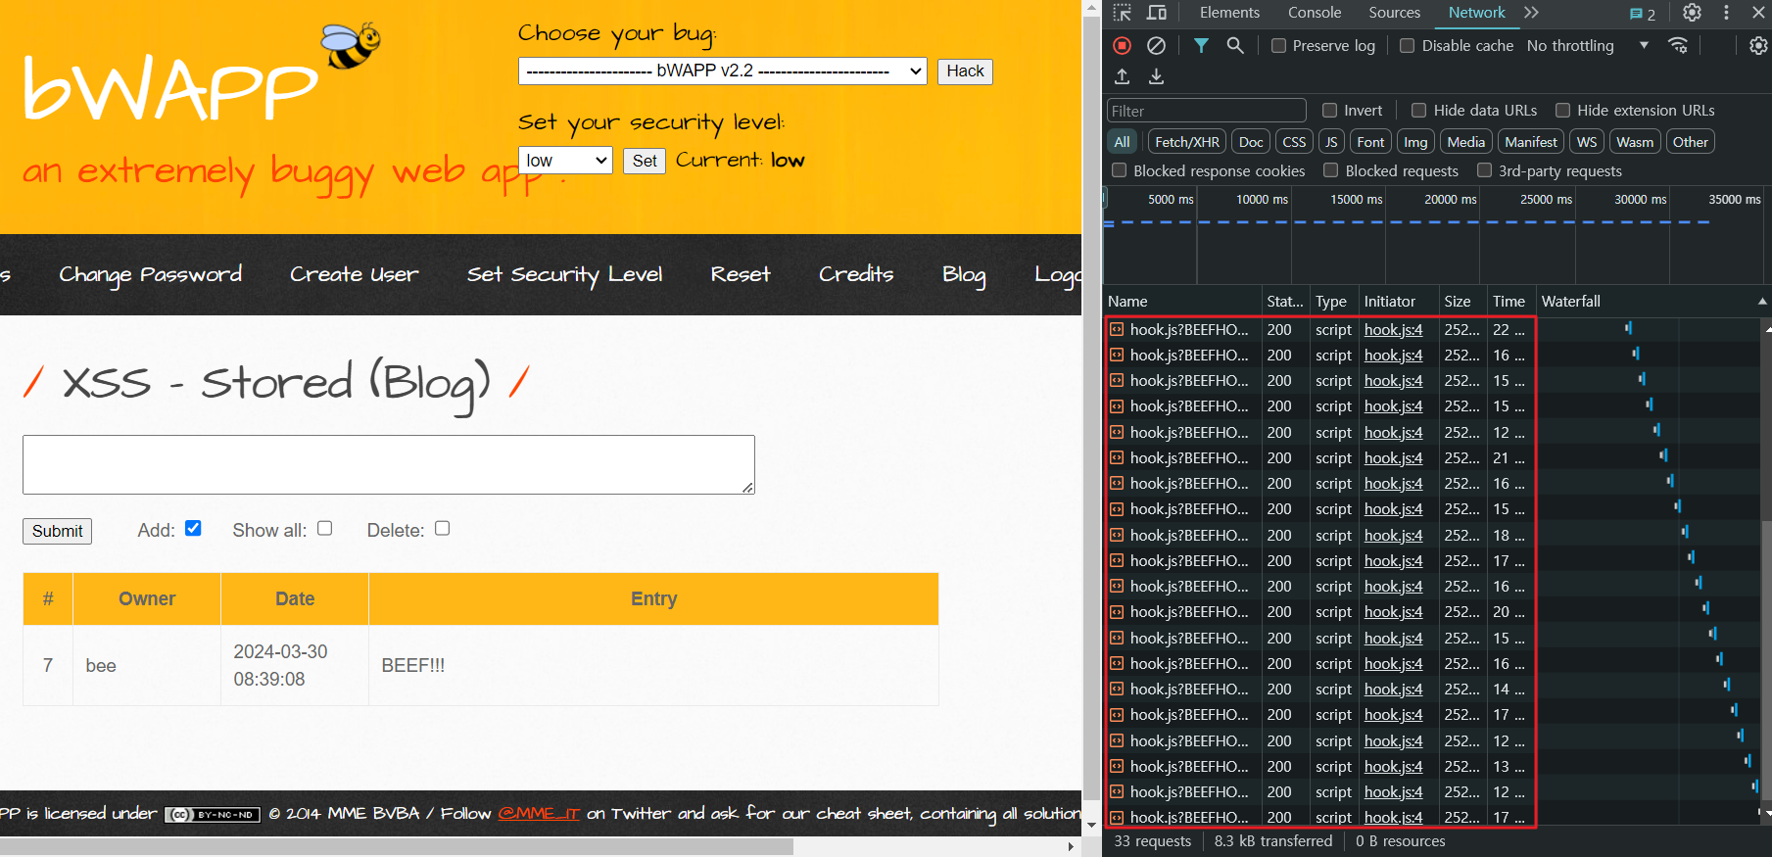Click the Set security level button
1772x857 pixels.
pyautogui.click(x=645, y=161)
